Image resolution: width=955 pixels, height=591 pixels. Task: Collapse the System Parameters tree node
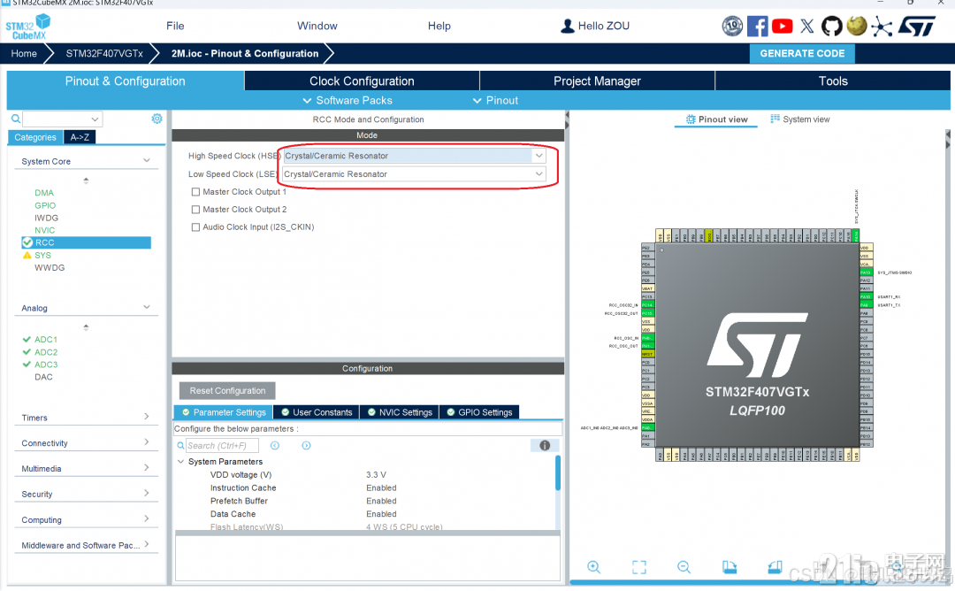pos(181,462)
